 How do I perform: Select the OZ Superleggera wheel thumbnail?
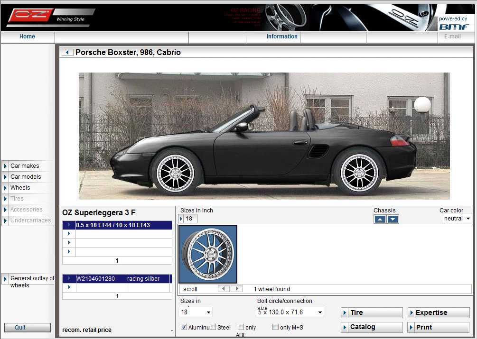coord(208,254)
